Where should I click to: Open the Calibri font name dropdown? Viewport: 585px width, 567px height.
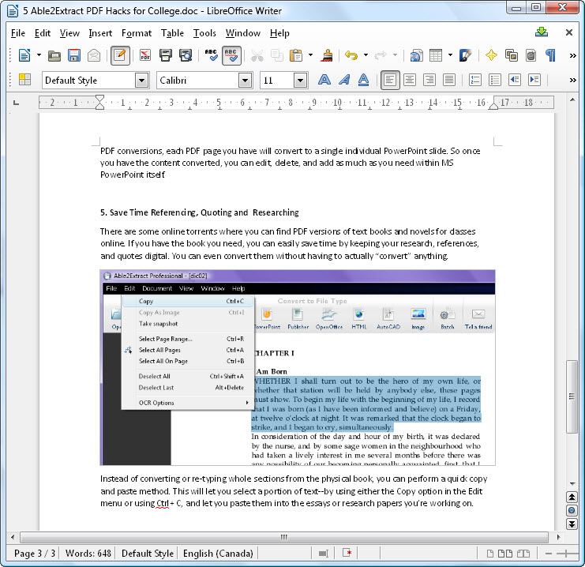[245, 81]
